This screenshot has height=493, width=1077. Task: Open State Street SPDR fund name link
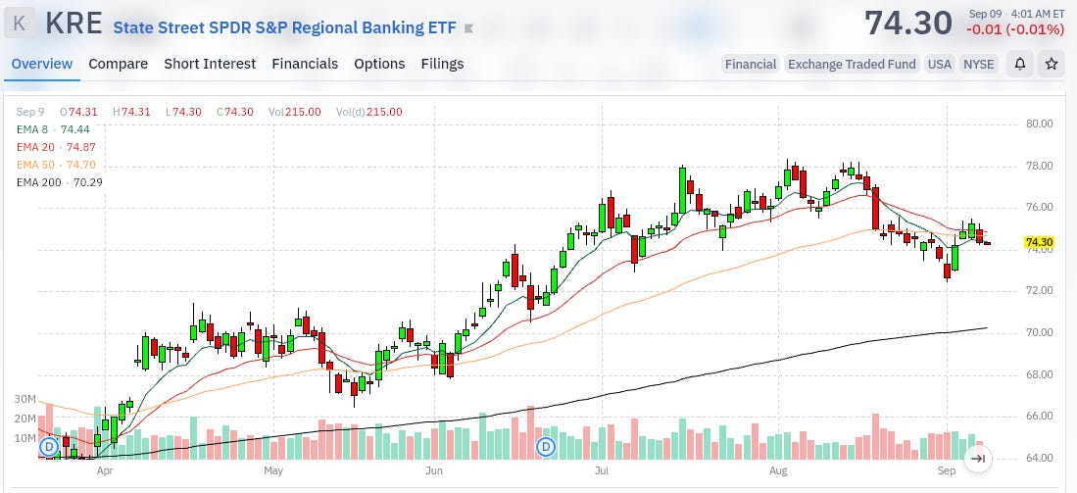tap(284, 27)
